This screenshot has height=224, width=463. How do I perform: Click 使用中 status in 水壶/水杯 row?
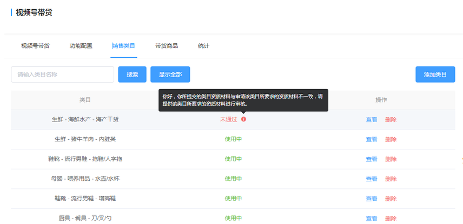point(233,179)
